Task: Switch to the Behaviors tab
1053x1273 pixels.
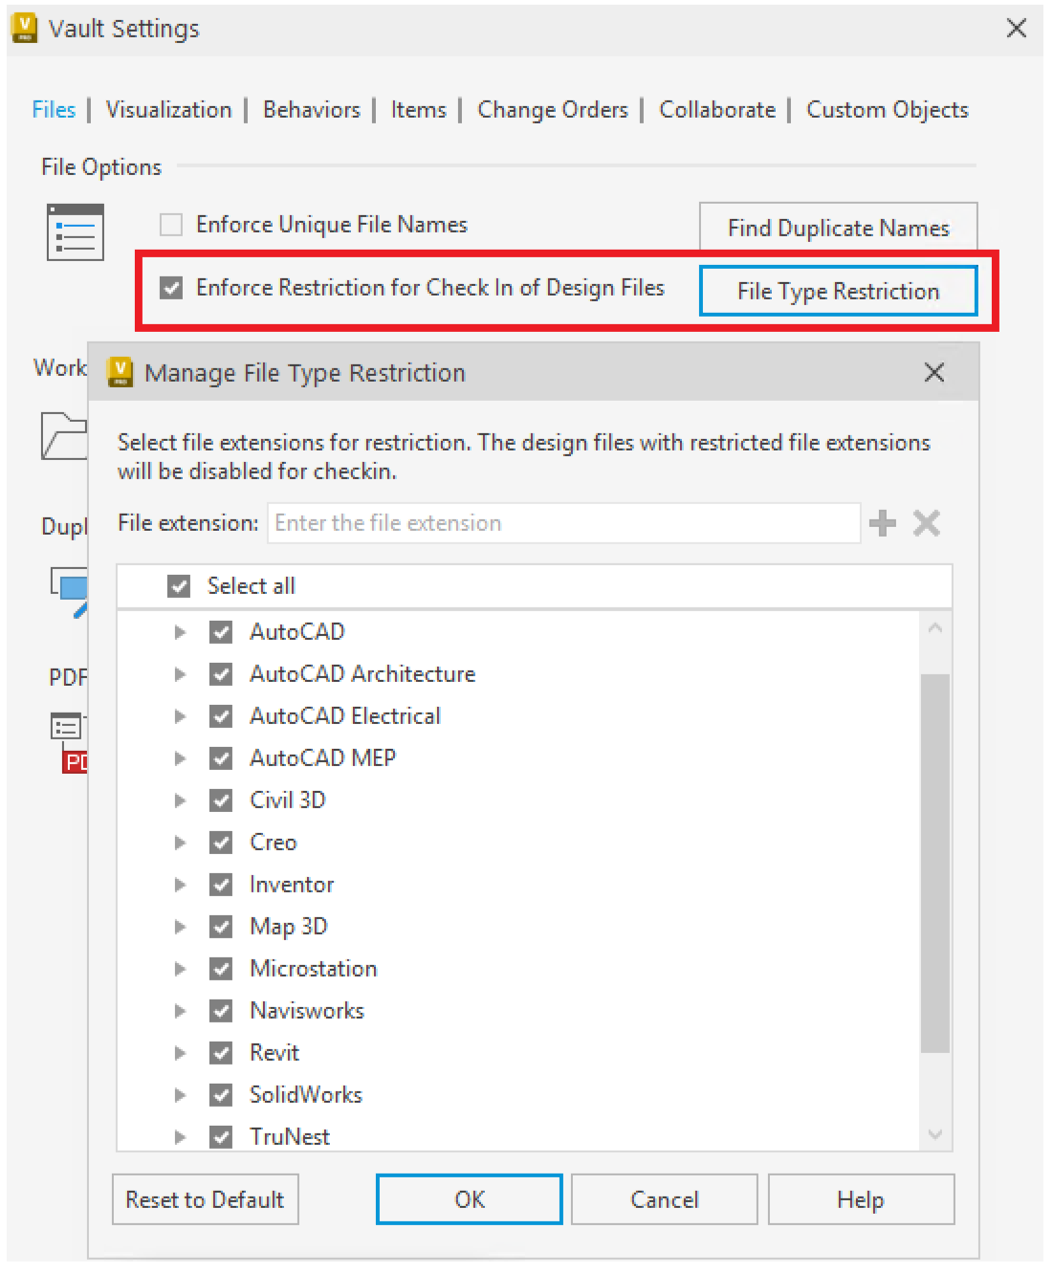Action: click(x=311, y=109)
